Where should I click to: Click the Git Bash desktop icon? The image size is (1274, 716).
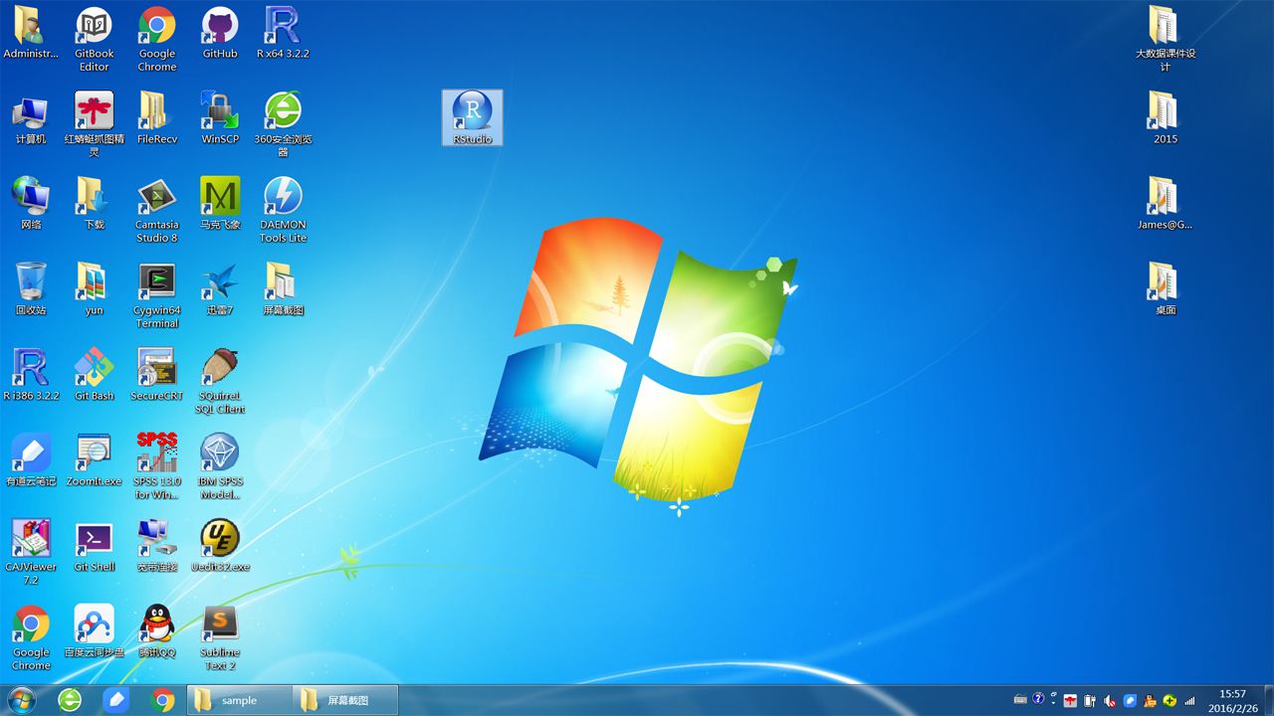[x=95, y=375]
